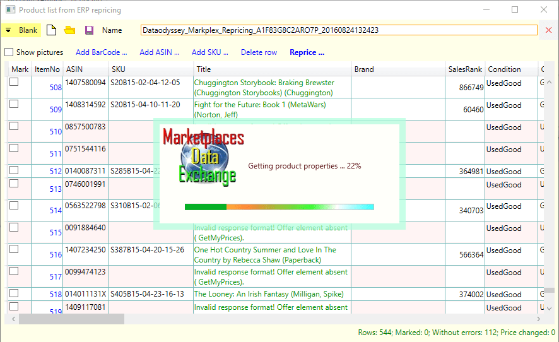The width and height of the screenshot is (559, 342).
Task: Open item number 509 link
Action: 56,110
